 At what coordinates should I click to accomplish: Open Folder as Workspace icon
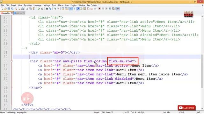(91, 9)
